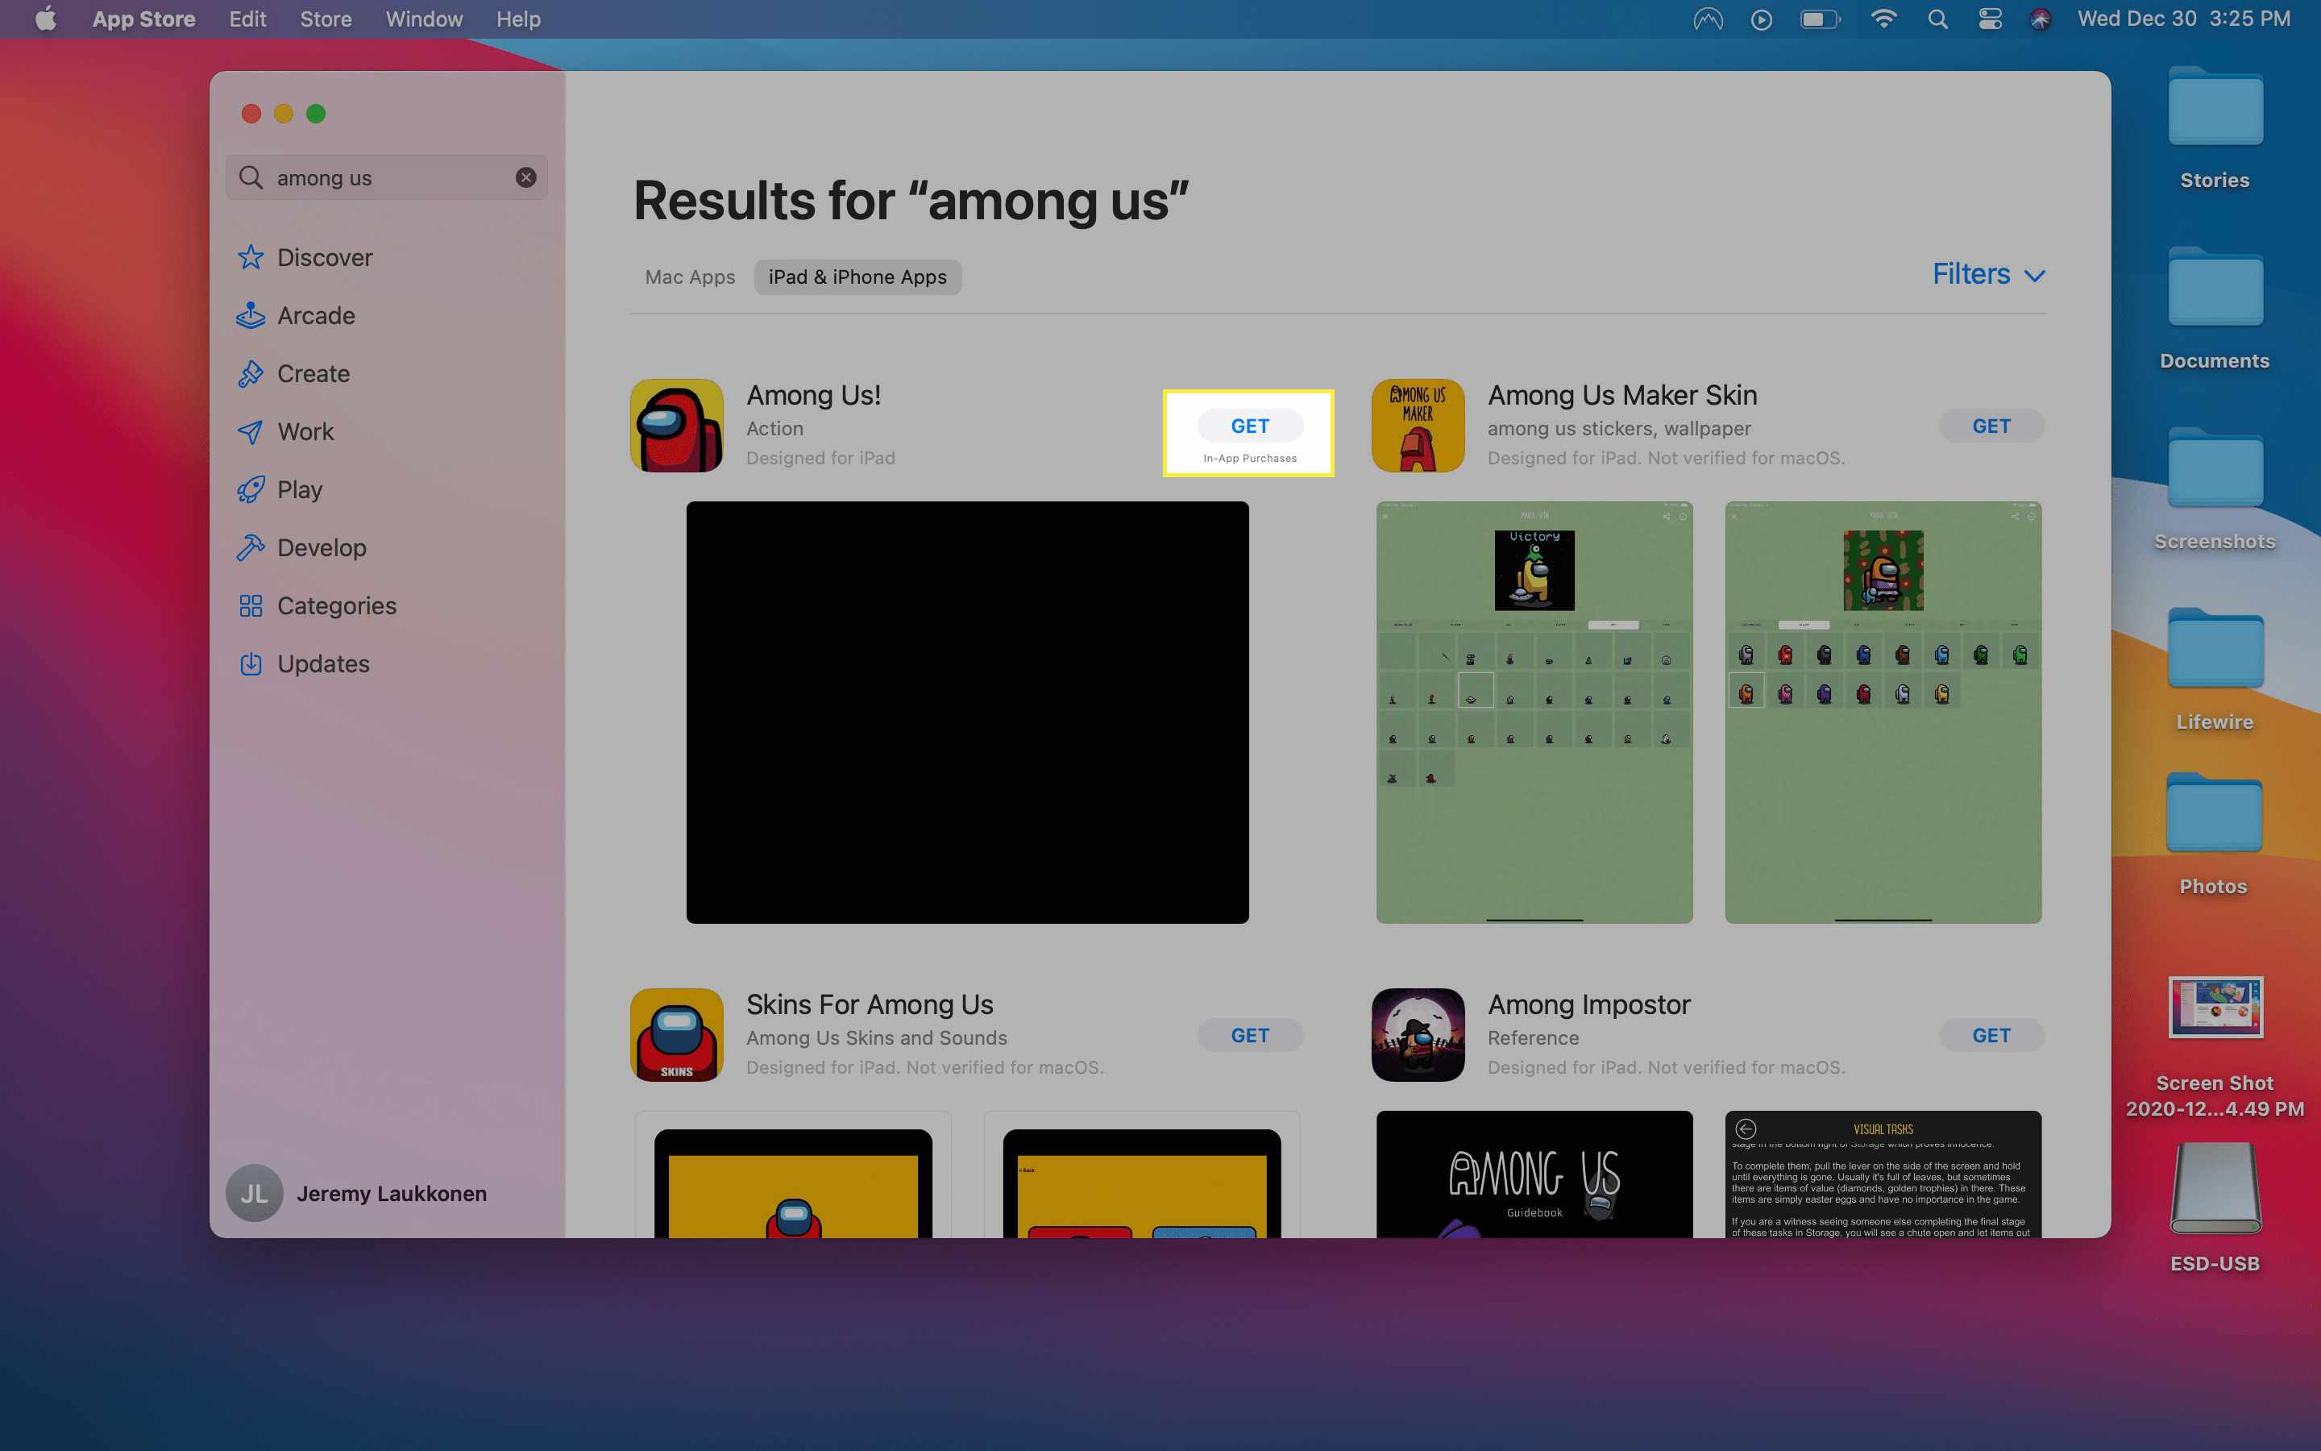Click the JL account avatar
This screenshot has height=1451, width=2321.
[x=254, y=1193]
